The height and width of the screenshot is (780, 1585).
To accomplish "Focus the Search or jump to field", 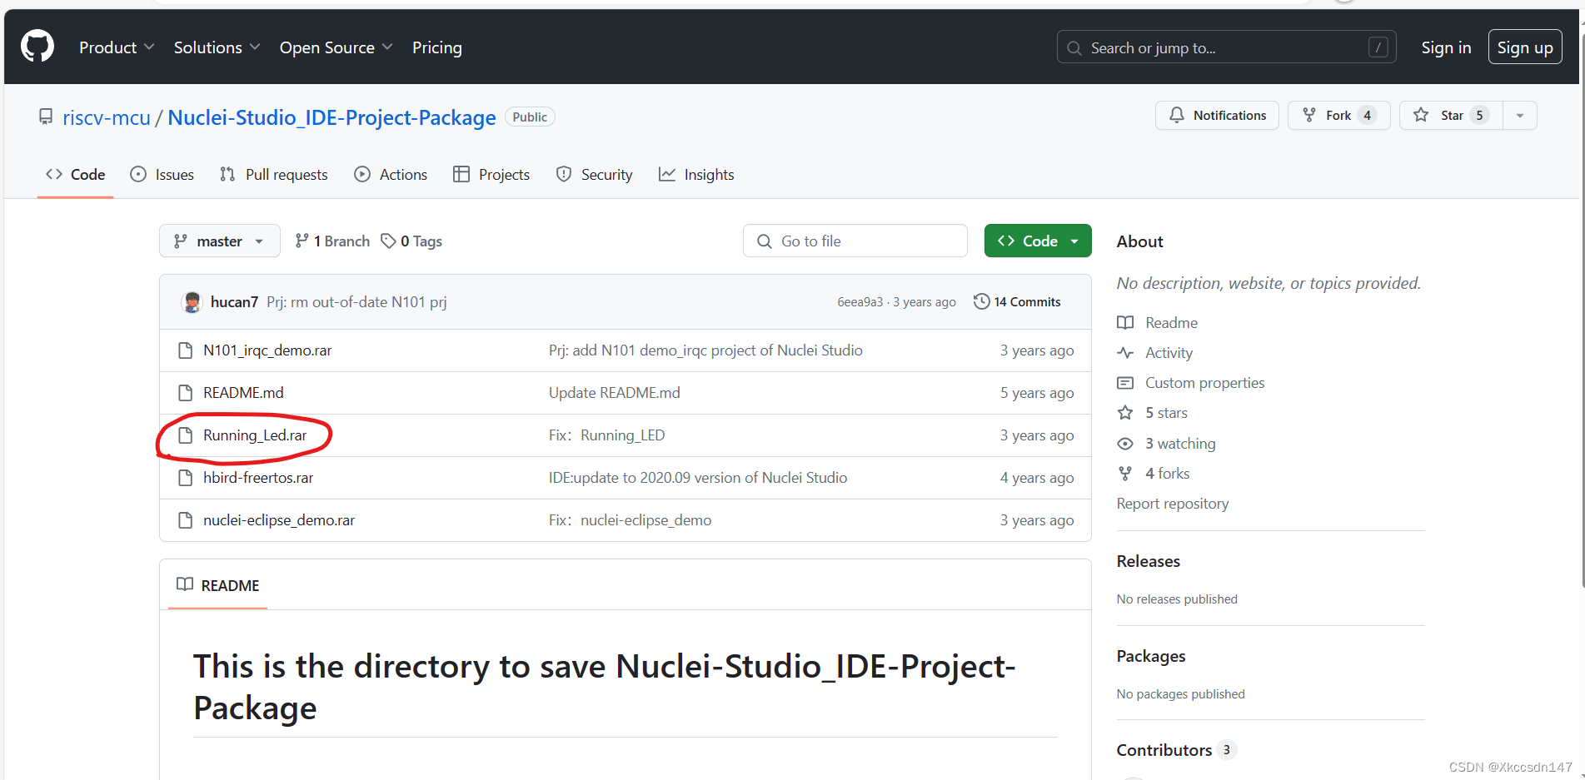I will tap(1226, 47).
